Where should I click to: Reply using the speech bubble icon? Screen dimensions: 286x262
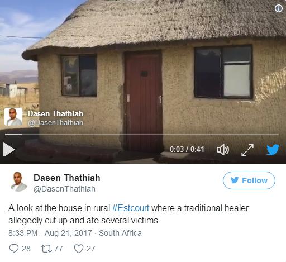pyautogui.click(x=14, y=249)
